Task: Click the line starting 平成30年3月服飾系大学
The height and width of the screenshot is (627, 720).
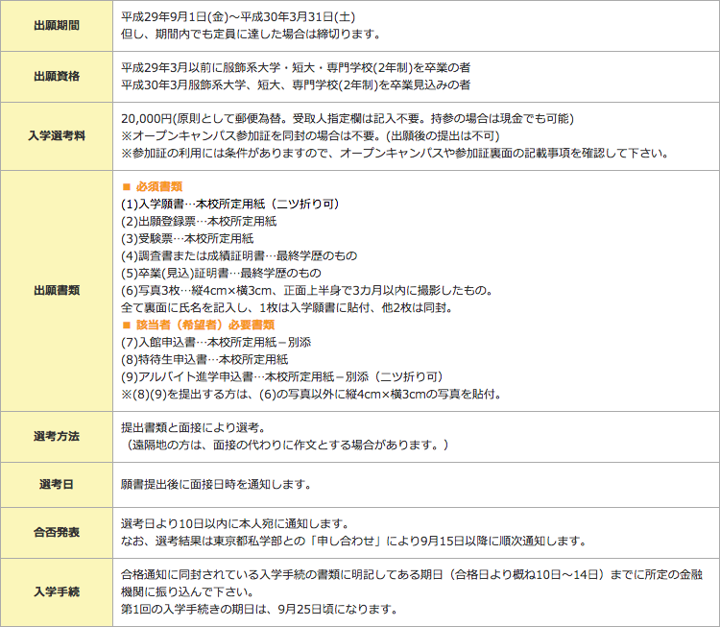Action: (296, 85)
